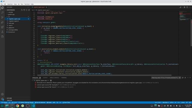The image size is (192, 108).
Task: Open the Edit menu
Action: click(x=5, y=4)
